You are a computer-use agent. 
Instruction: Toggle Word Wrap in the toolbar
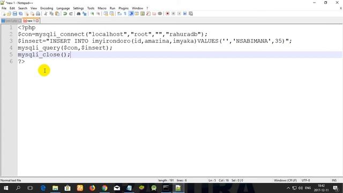119,13
